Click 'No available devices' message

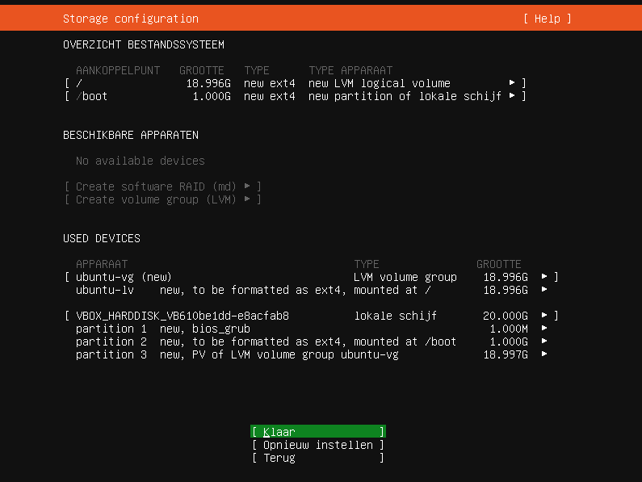pyautogui.click(x=140, y=161)
